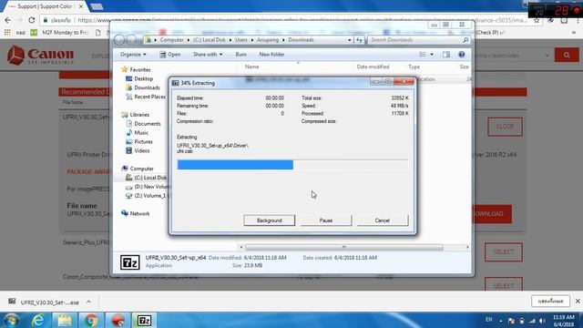Open Recent Places in Favorites

(x=146, y=97)
